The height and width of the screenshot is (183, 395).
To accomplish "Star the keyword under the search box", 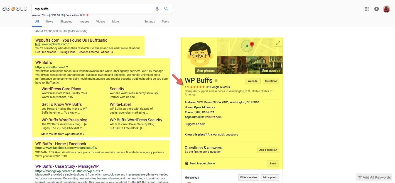I will click(84, 15).
